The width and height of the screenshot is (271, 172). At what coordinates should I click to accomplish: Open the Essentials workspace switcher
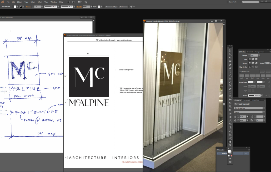[x=234, y=2]
